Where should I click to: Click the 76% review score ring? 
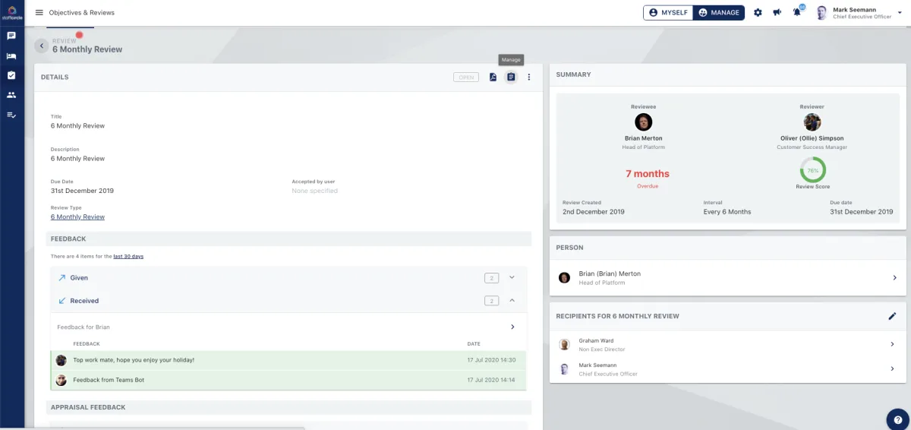click(x=812, y=170)
